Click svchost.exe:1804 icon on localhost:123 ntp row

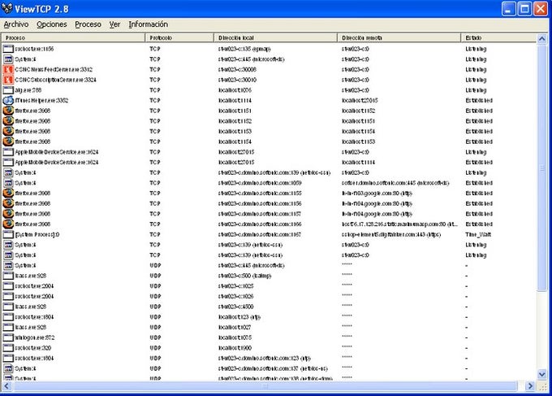(x=8, y=317)
